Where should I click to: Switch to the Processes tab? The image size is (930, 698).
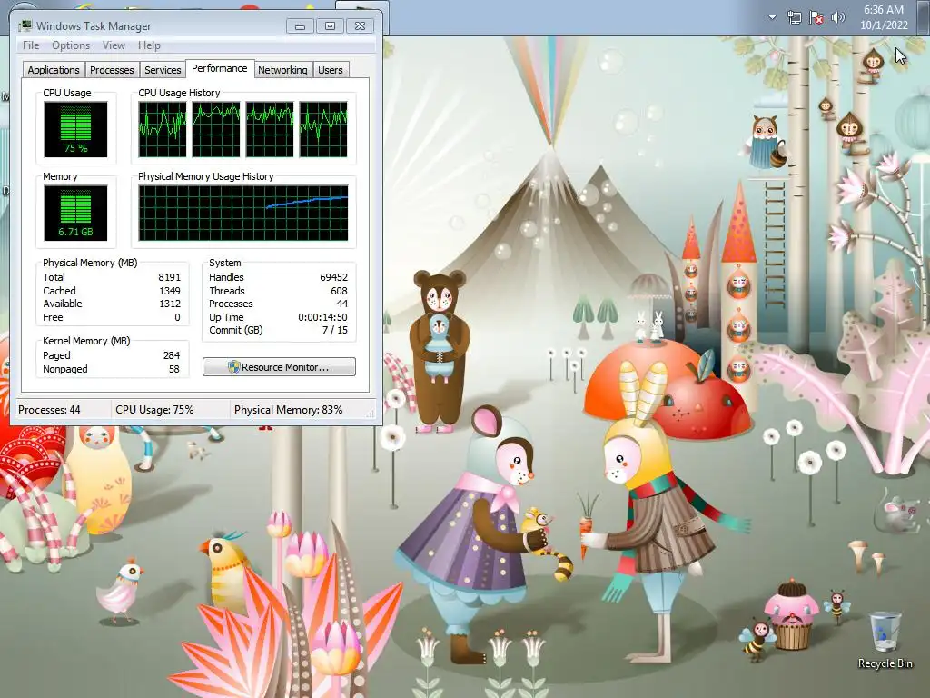pyautogui.click(x=112, y=70)
